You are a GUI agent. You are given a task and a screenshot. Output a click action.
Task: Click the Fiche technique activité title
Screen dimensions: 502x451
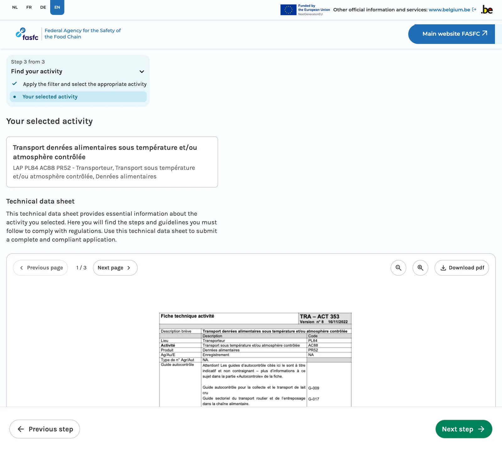point(187,316)
